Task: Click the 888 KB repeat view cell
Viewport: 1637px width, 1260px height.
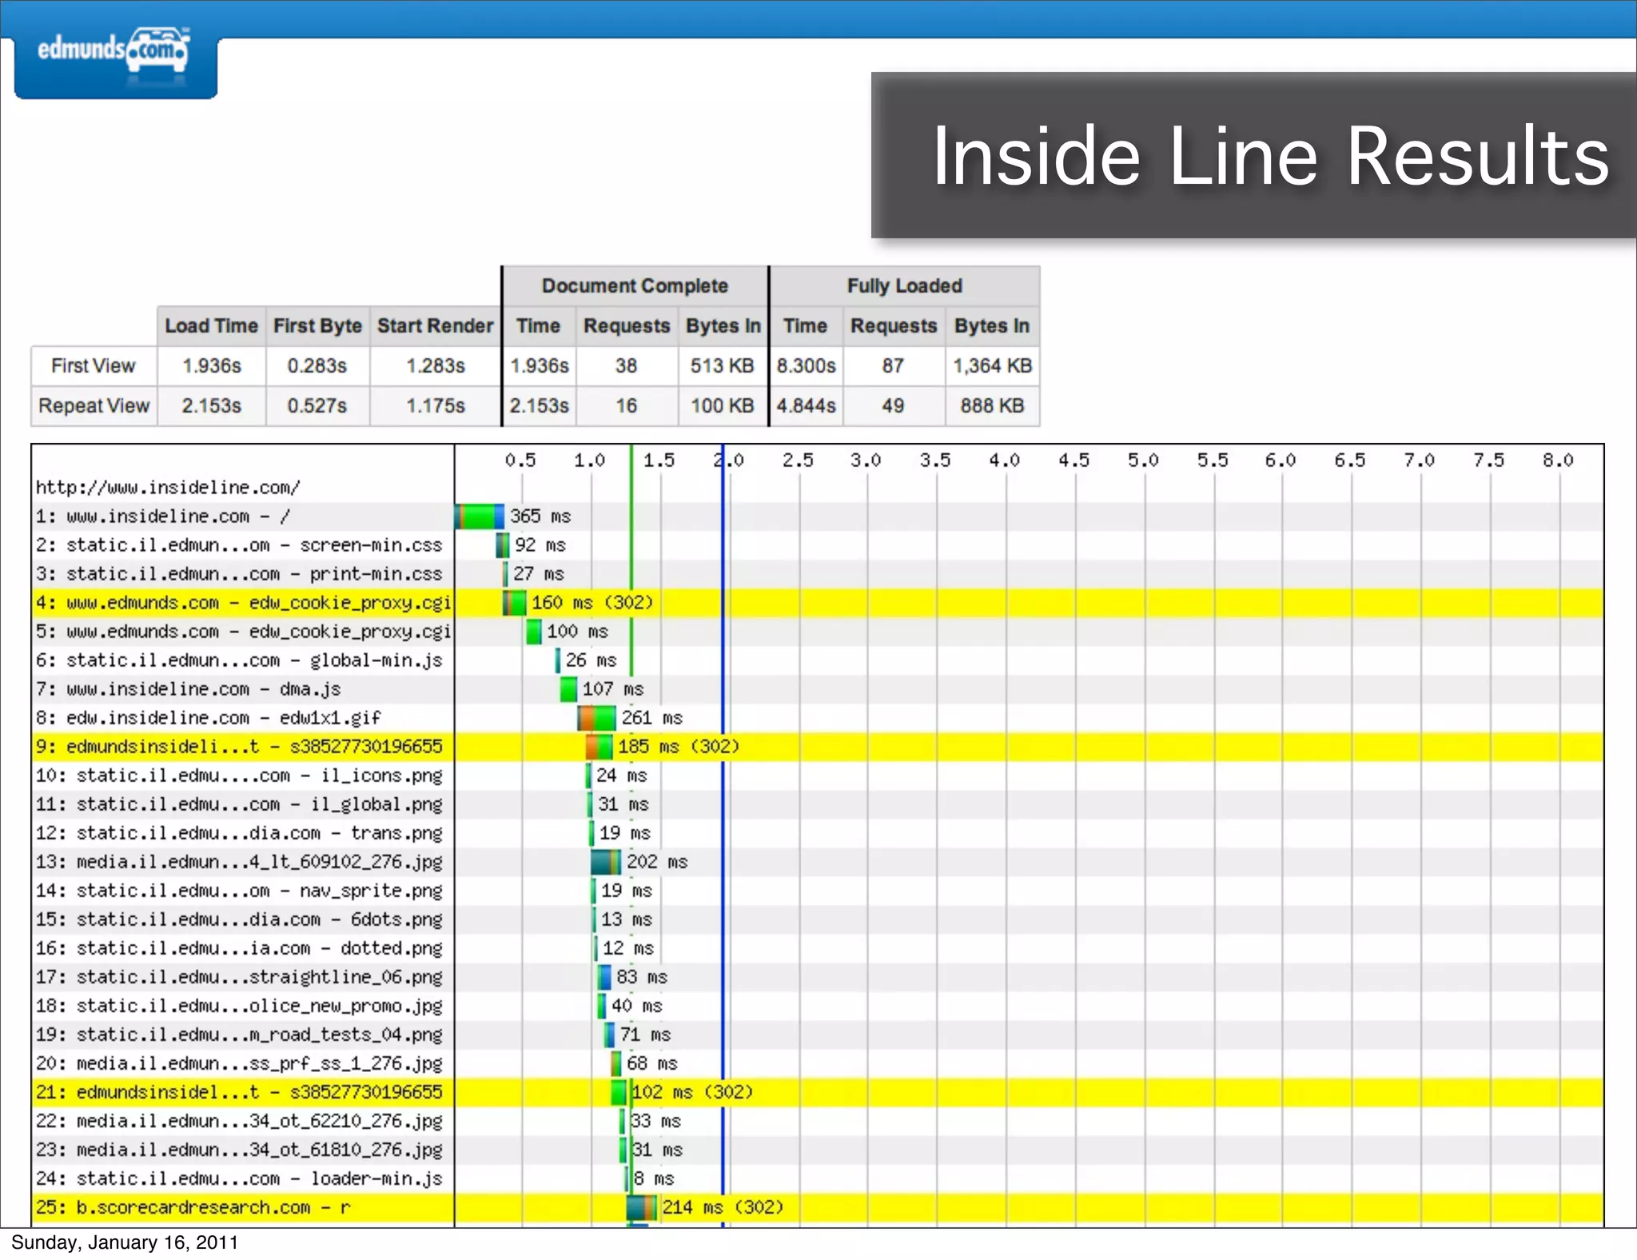Action: pyautogui.click(x=992, y=405)
